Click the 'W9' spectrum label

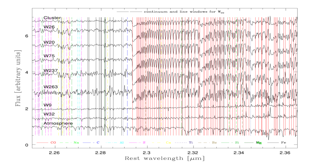(47, 105)
